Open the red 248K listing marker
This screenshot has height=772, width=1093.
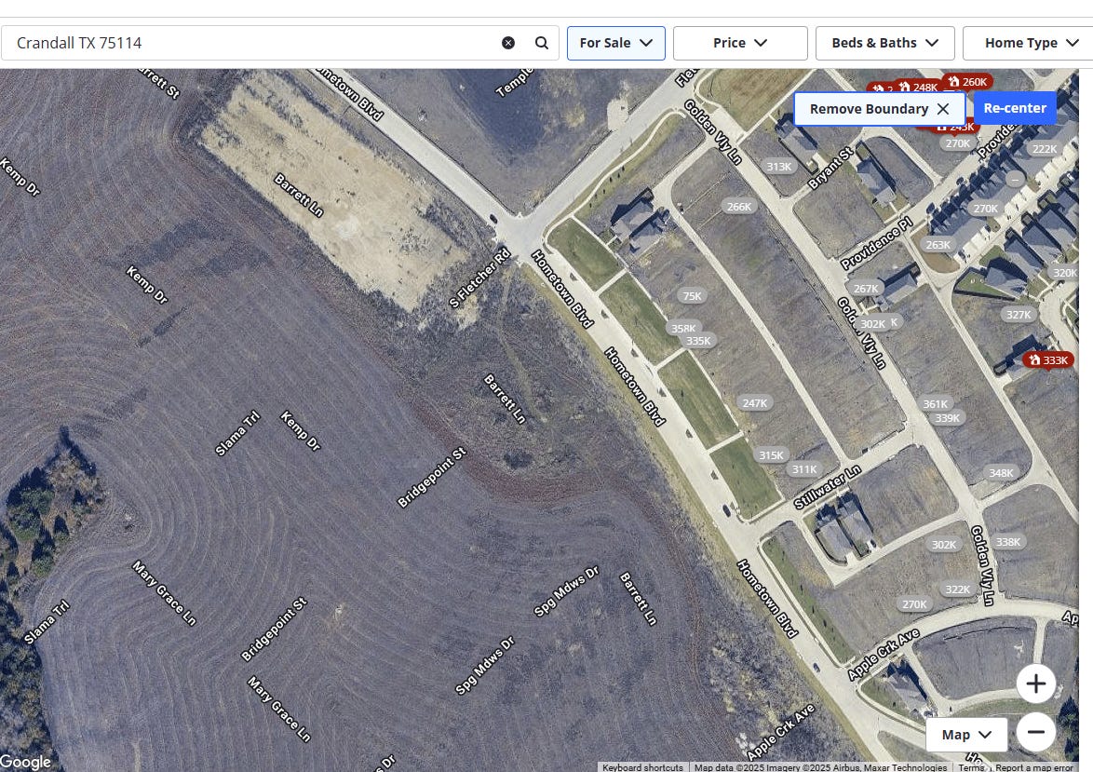click(918, 88)
